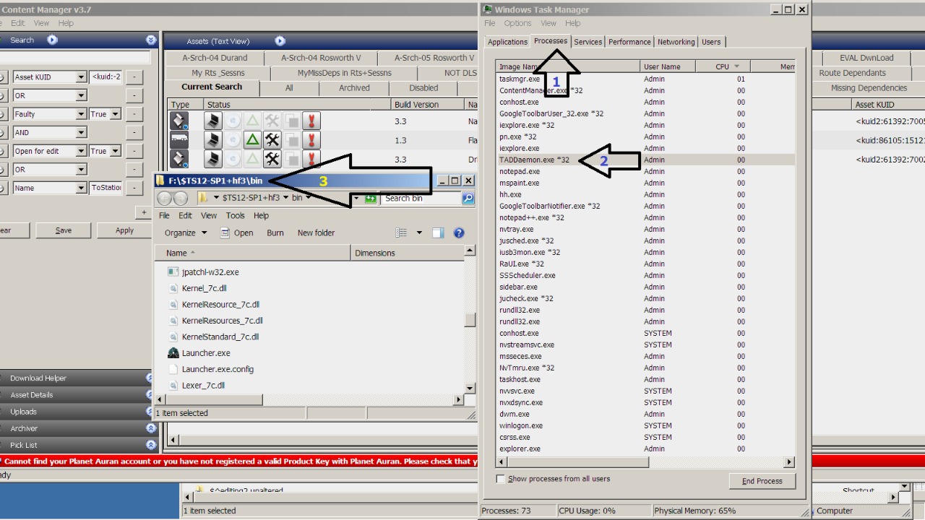The width and height of the screenshot is (925, 520).
Task: Click the End Process button
Action: [x=762, y=481]
